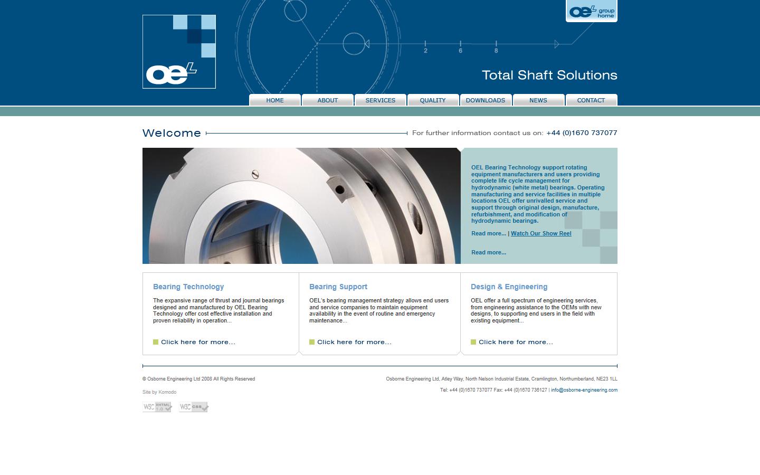Click the Read more link in the intro panel
Screen dimensions: 760x475
coord(488,233)
